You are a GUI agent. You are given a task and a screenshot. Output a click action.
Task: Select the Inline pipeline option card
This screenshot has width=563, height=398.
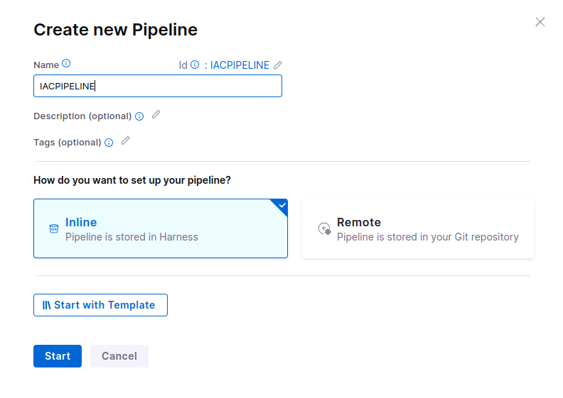160,228
